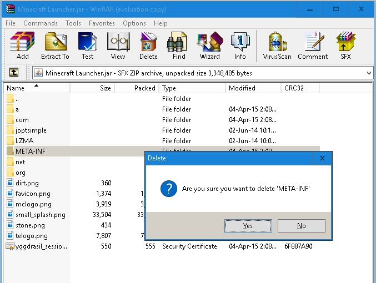Click the Test archive icon
This screenshot has height=283, width=376.
[87, 42]
